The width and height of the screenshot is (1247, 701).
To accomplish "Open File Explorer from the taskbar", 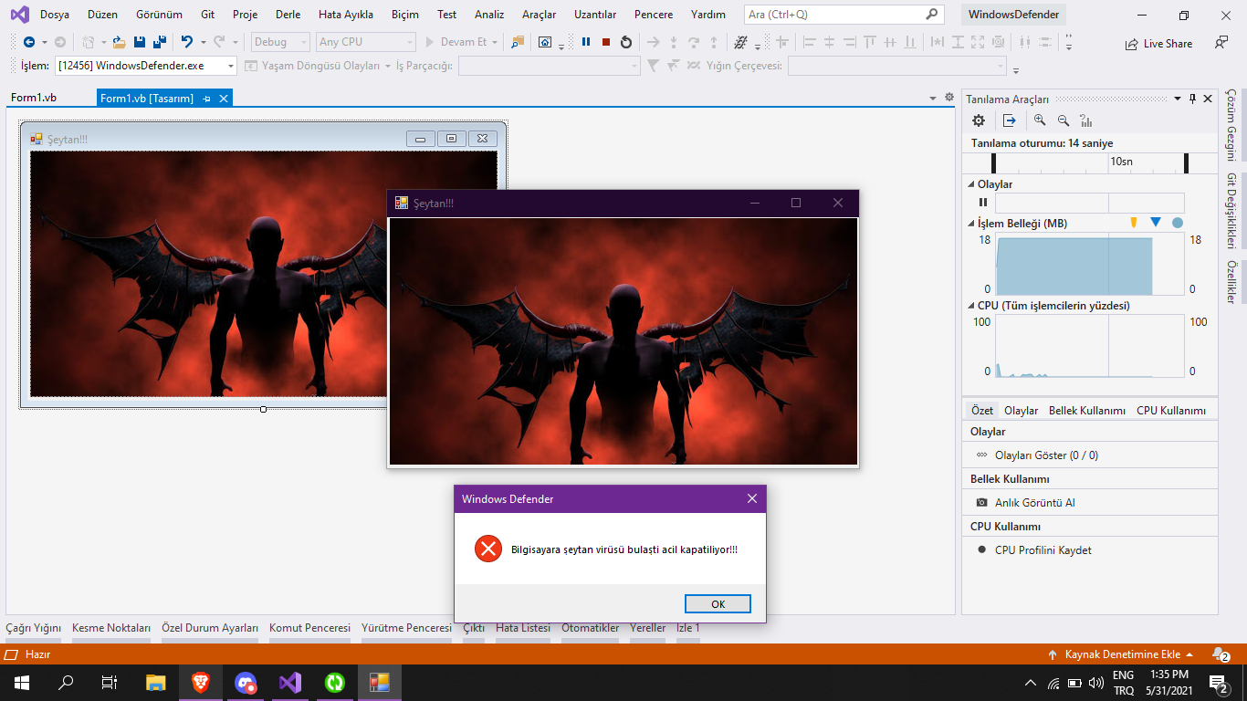I will tap(156, 682).
